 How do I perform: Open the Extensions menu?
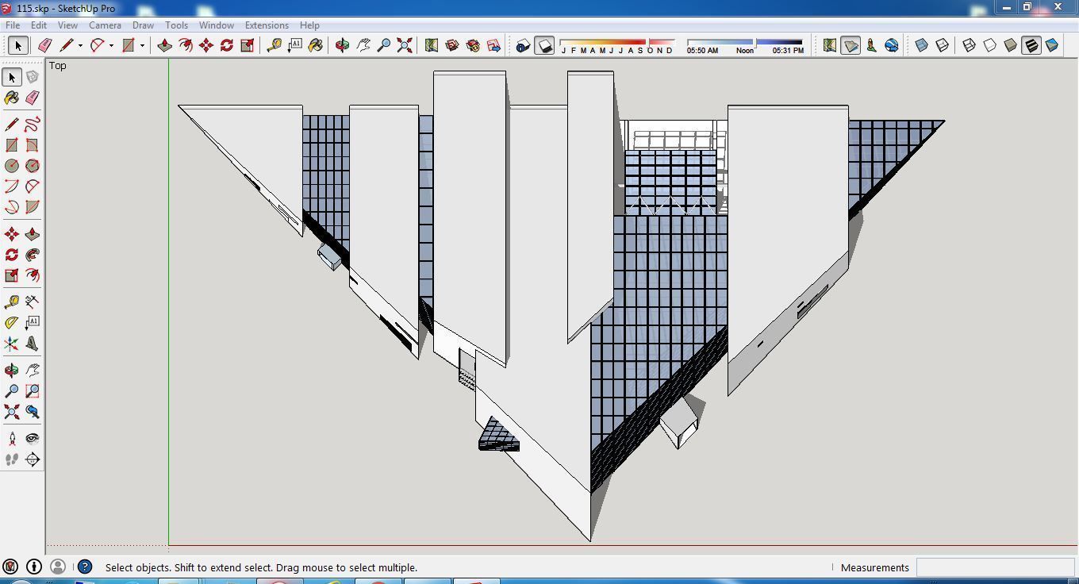[267, 25]
